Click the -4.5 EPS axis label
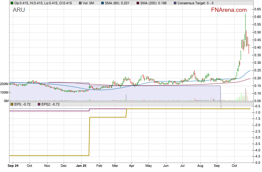Image resolution: width=262 pixels, height=172 pixels. coord(257,156)
